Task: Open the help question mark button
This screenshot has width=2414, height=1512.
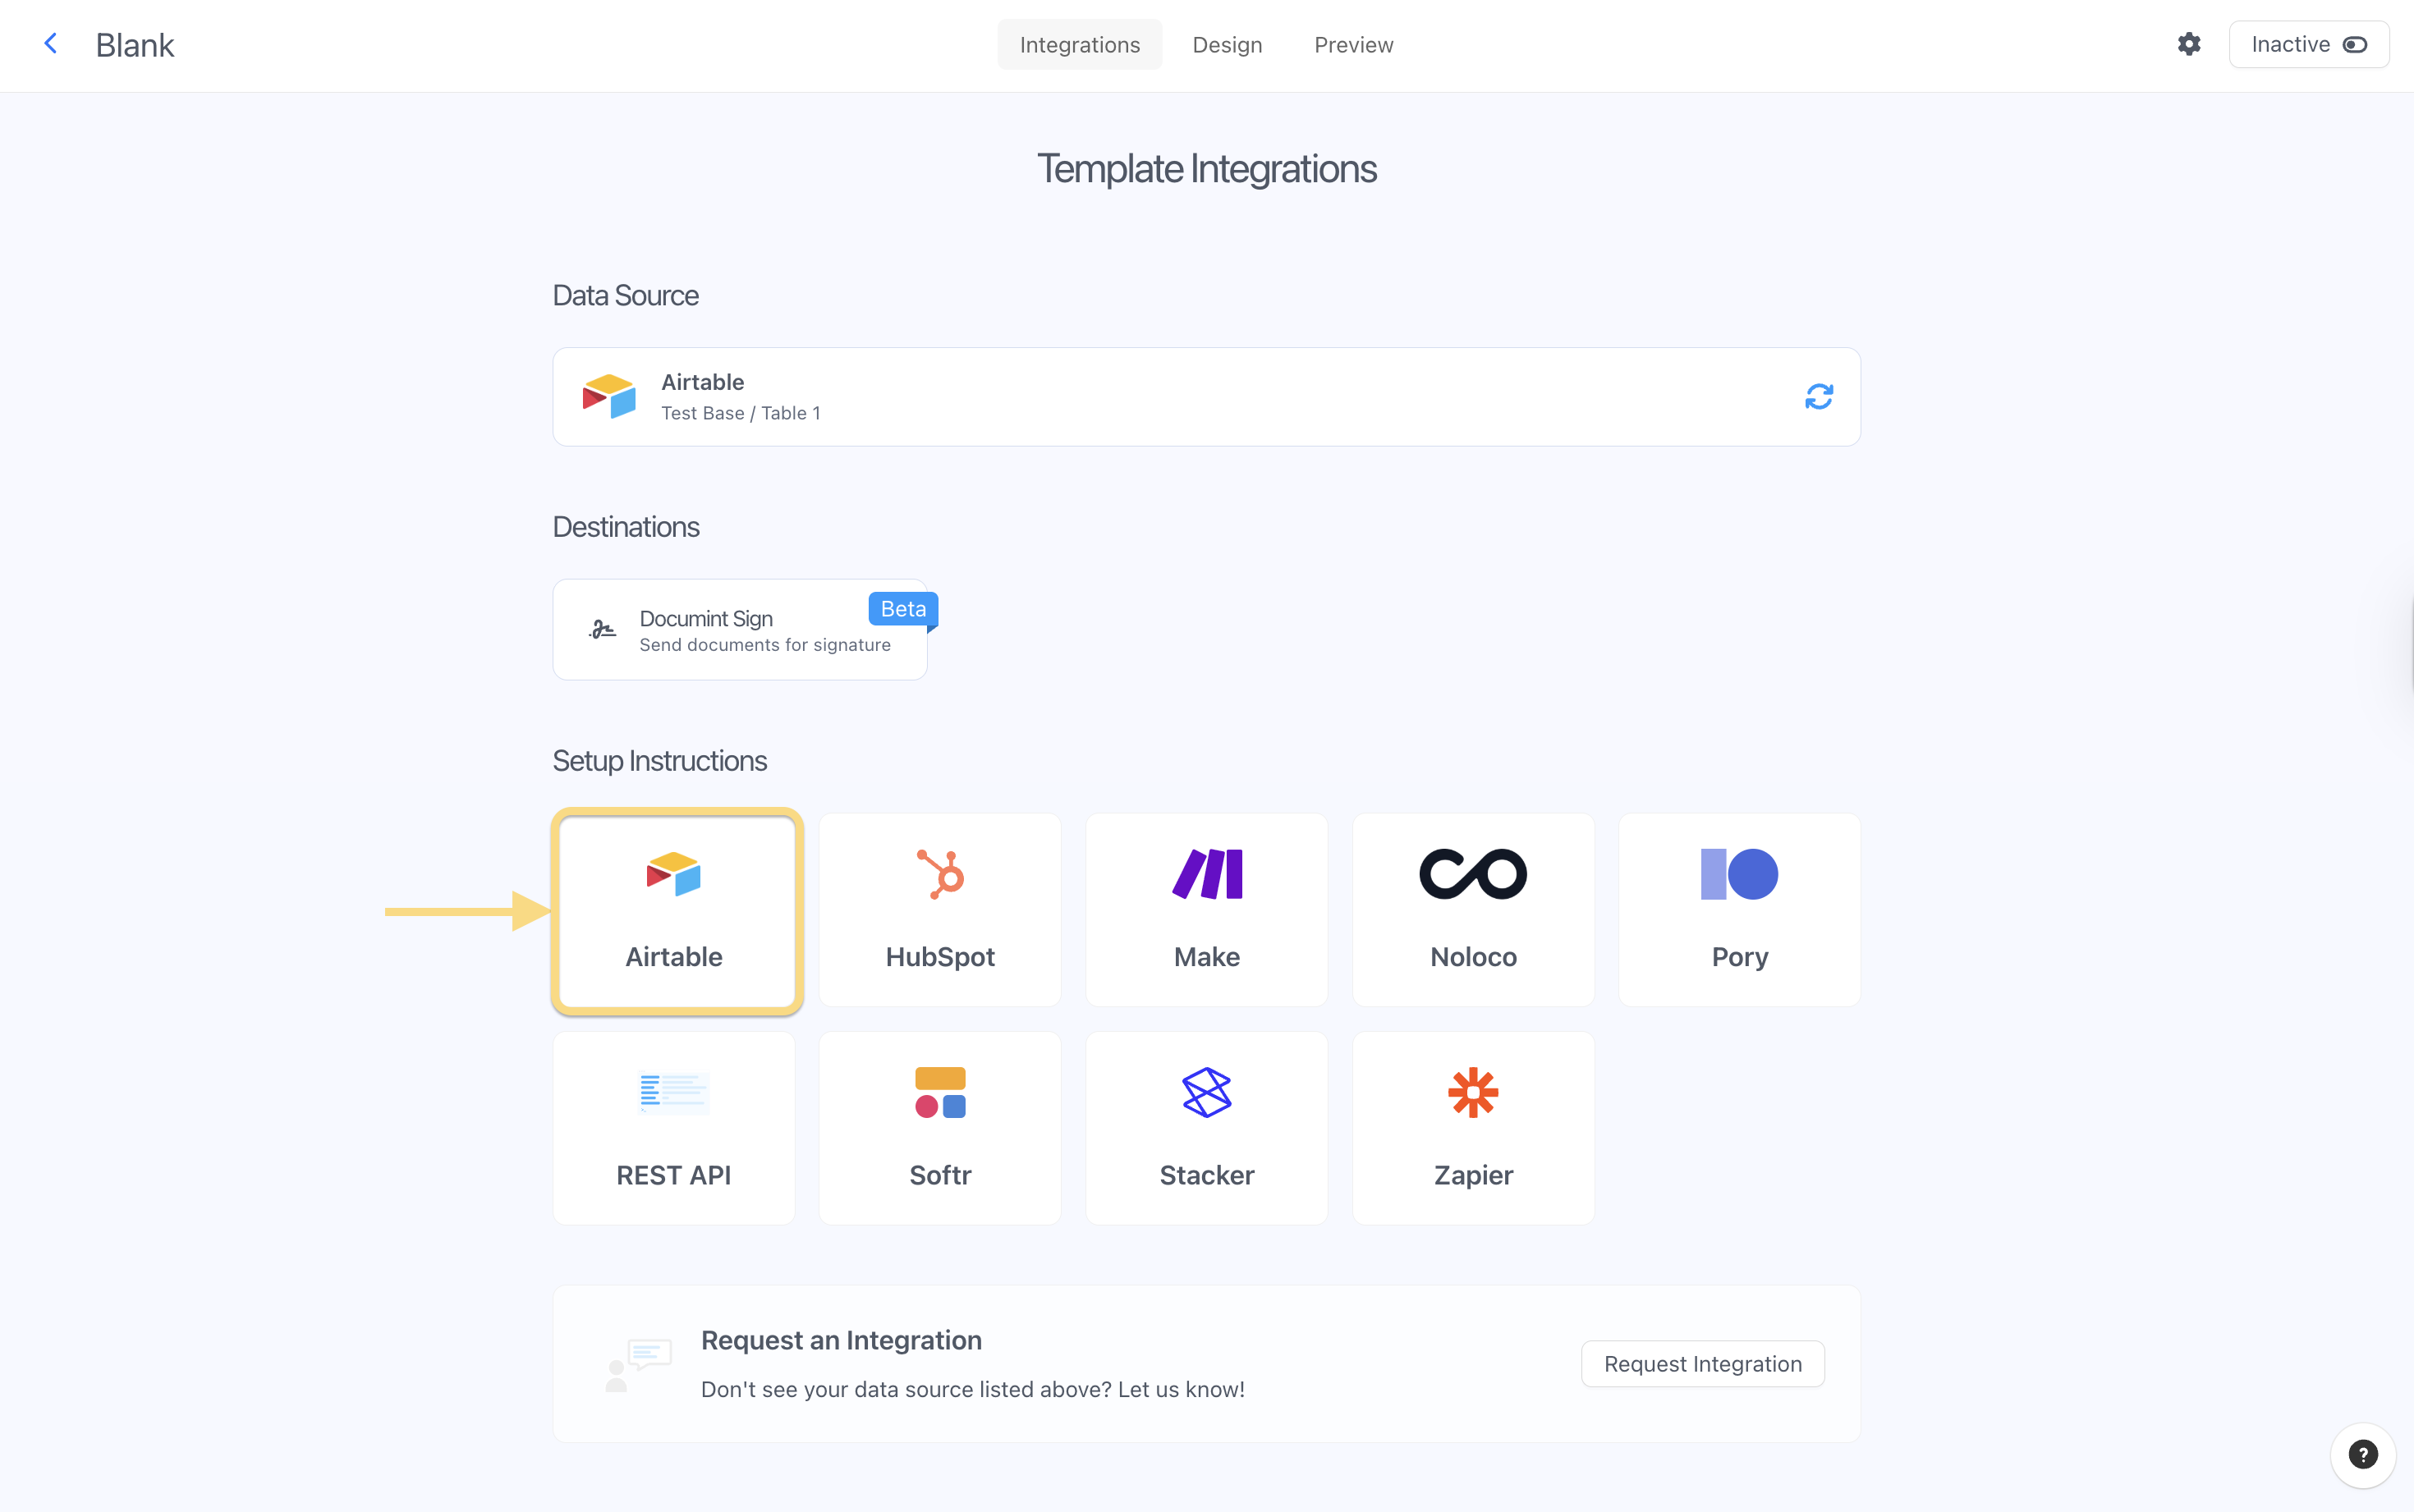Action: coord(2362,1454)
